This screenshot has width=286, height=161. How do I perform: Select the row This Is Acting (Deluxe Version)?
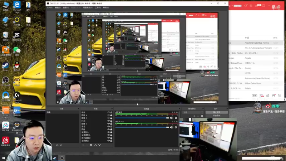tap(257, 48)
